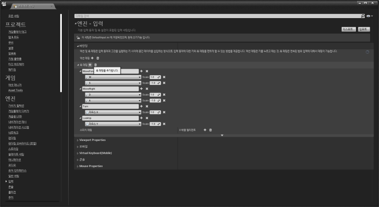Collapse the LookUp axis entry

coord(80,118)
